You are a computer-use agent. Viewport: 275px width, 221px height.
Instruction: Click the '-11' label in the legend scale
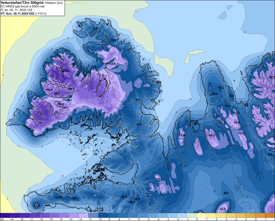(x=90, y=219)
